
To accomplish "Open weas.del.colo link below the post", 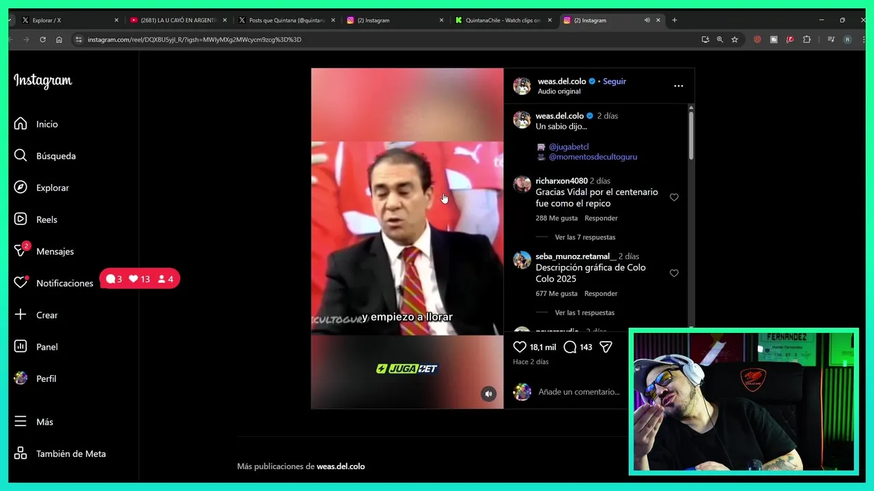I will 341,466.
